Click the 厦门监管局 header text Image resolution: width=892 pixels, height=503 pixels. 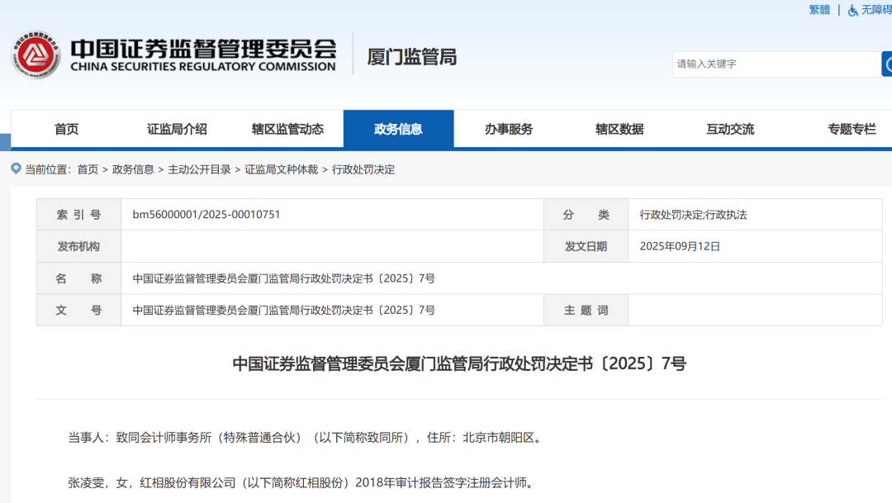click(x=412, y=57)
